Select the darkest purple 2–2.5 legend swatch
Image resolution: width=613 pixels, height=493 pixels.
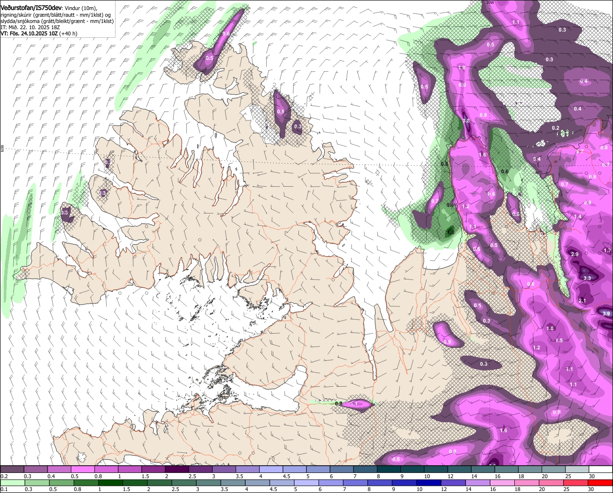click(177, 469)
